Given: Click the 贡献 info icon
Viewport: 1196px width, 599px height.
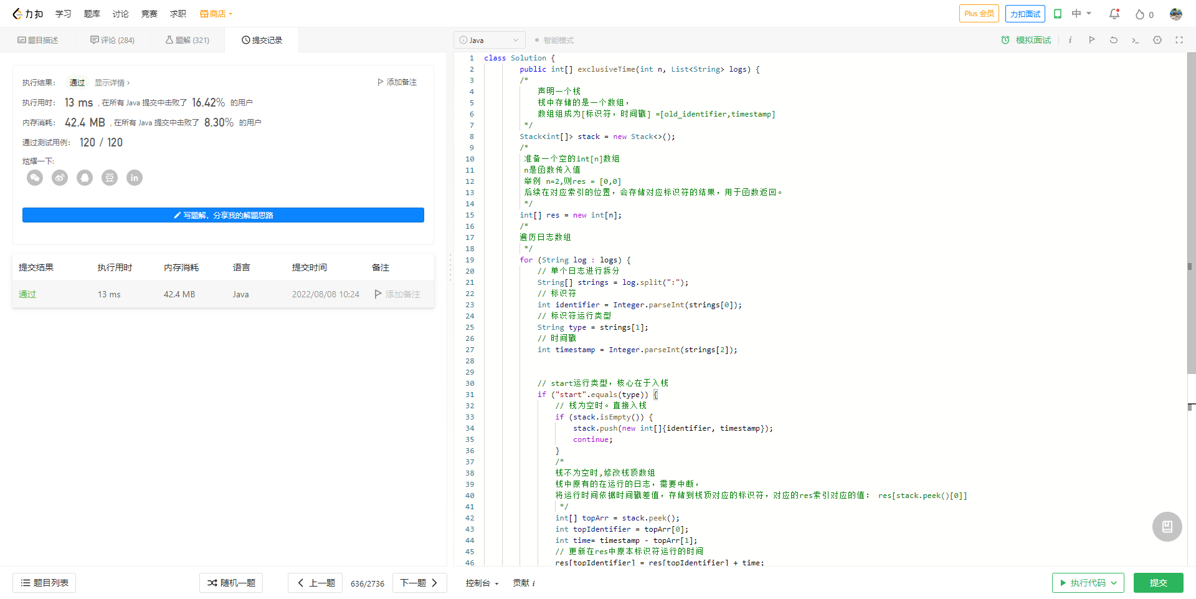Looking at the screenshot, I should coord(534,583).
